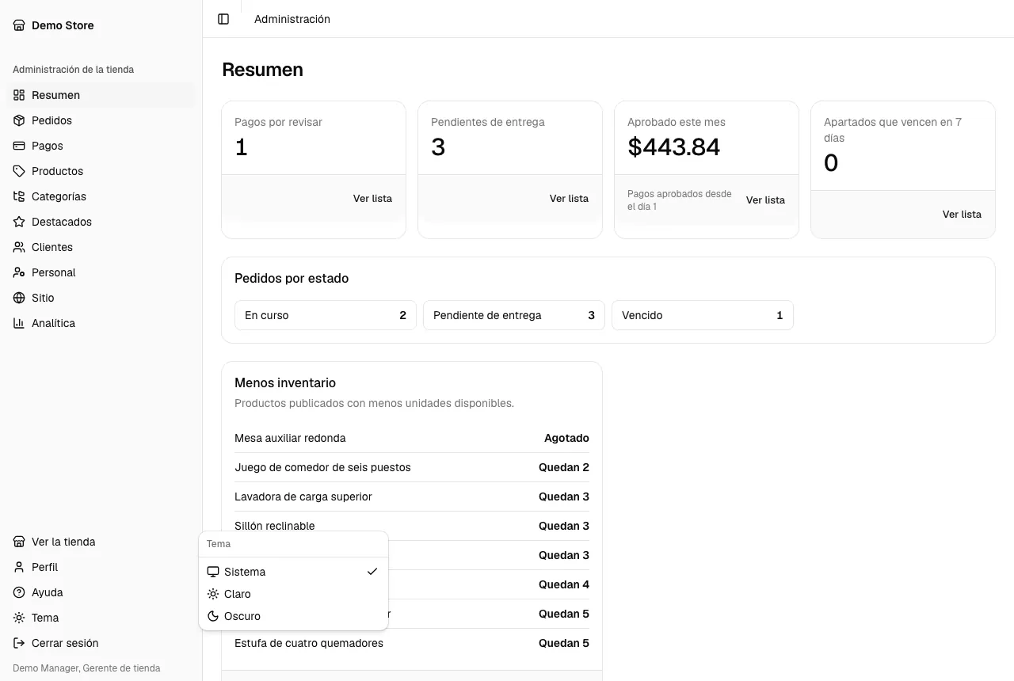Select the Claro light theme option
This screenshot has height=681, width=1014.
293,594
